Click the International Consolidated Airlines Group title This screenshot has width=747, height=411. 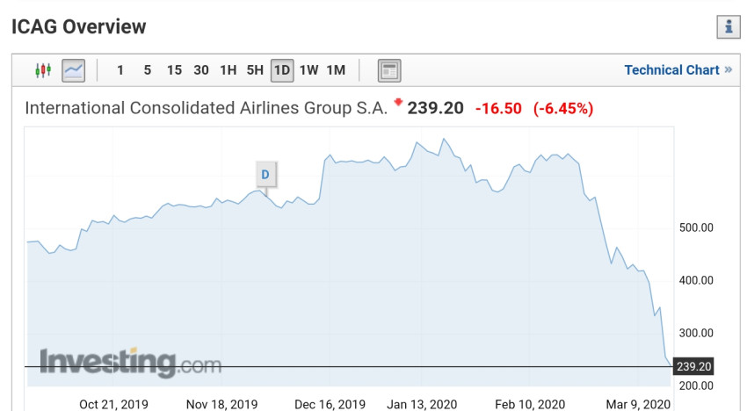(x=206, y=108)
